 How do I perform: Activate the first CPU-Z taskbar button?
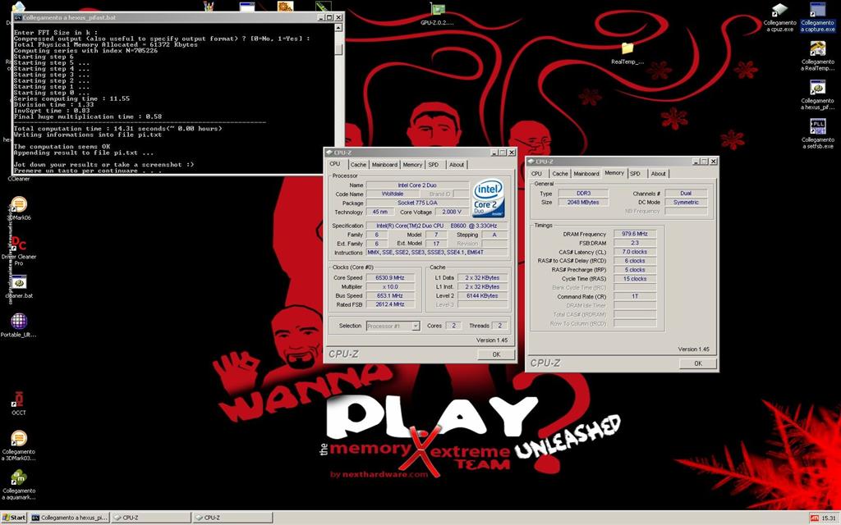click(x=151, y=518)
